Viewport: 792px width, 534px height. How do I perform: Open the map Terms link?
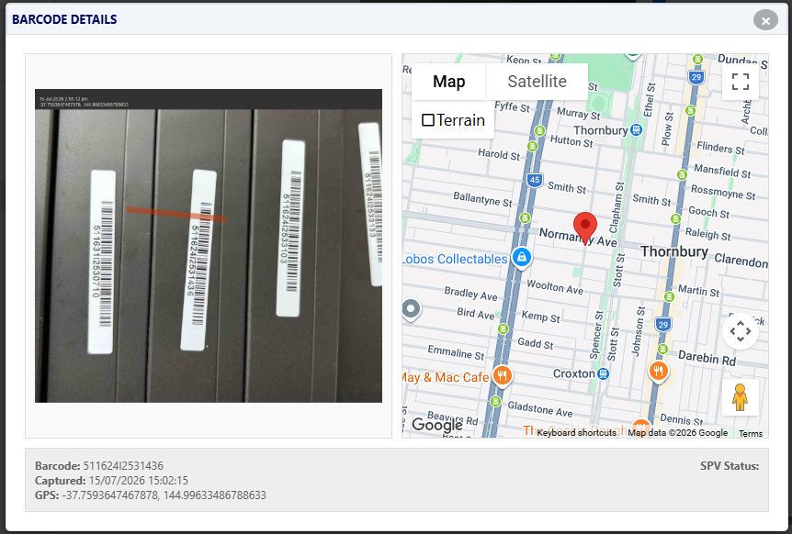[x=750, y=433]
